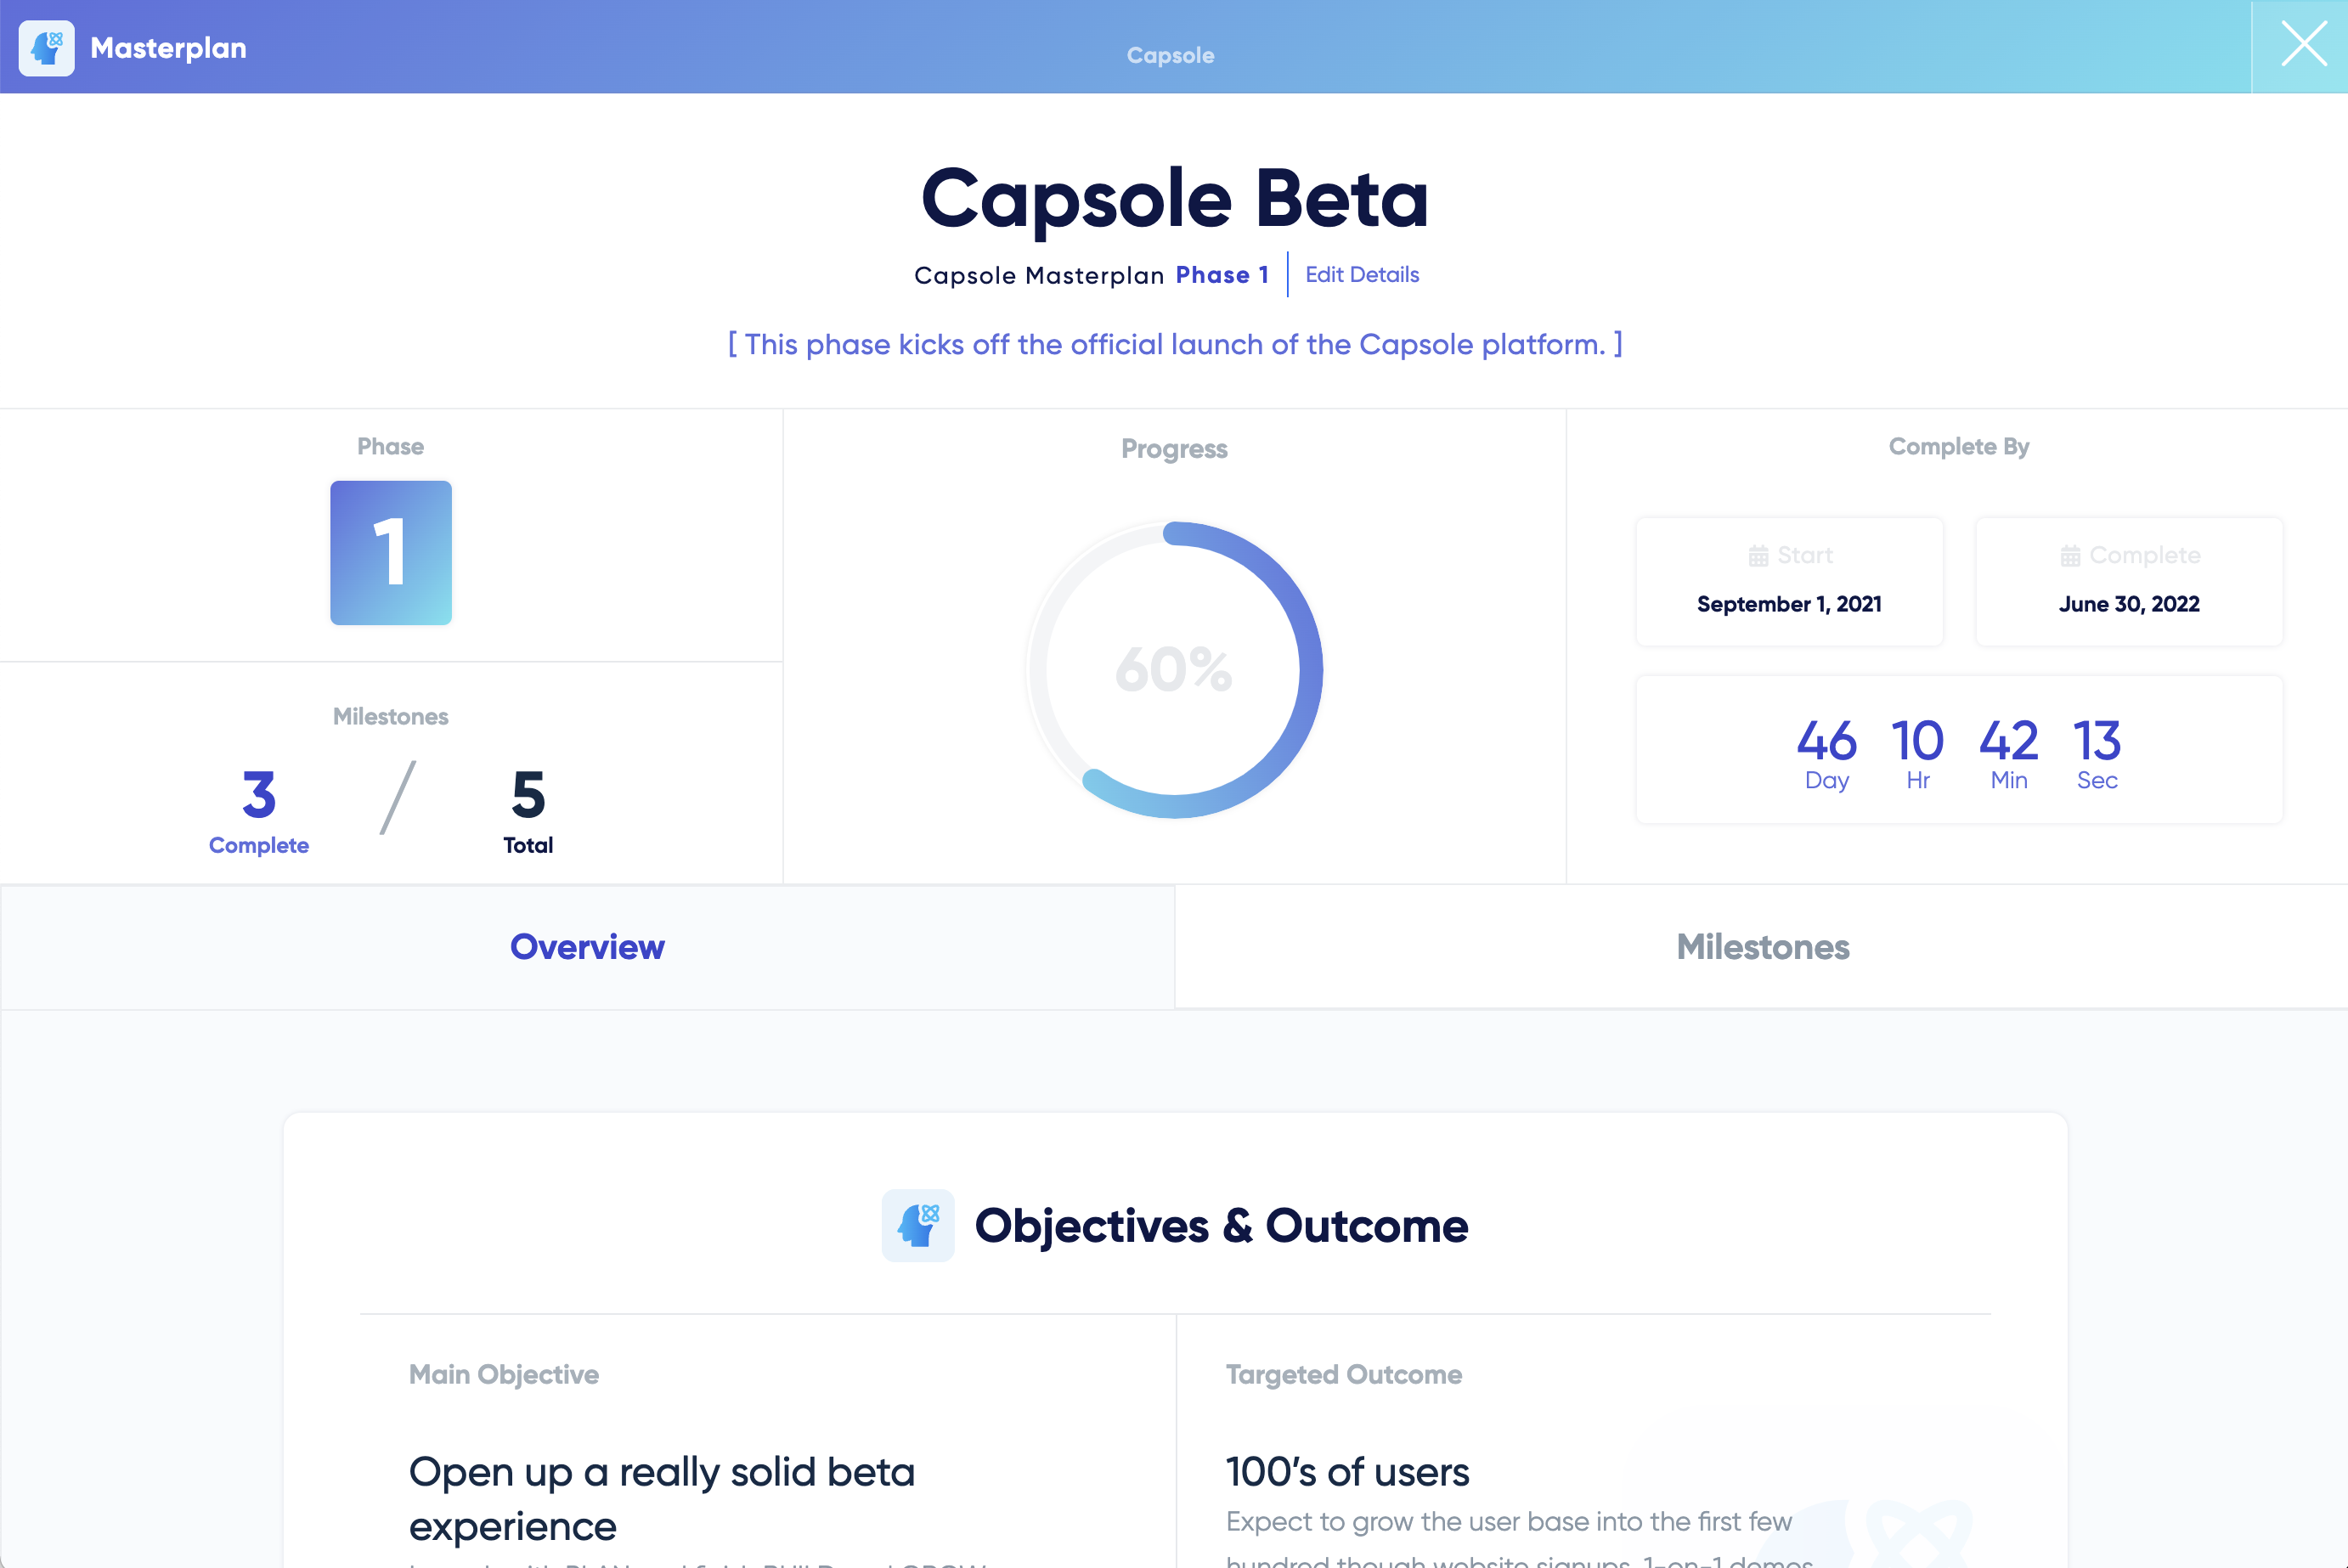Click the Capsole Beta heading
This screenshot has width=2348, height=1568.
point(1174,198)
